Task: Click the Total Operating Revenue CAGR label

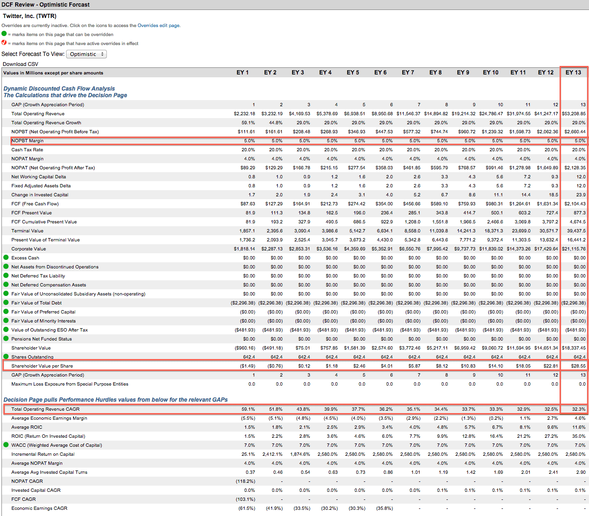Action: coord(46,409)
